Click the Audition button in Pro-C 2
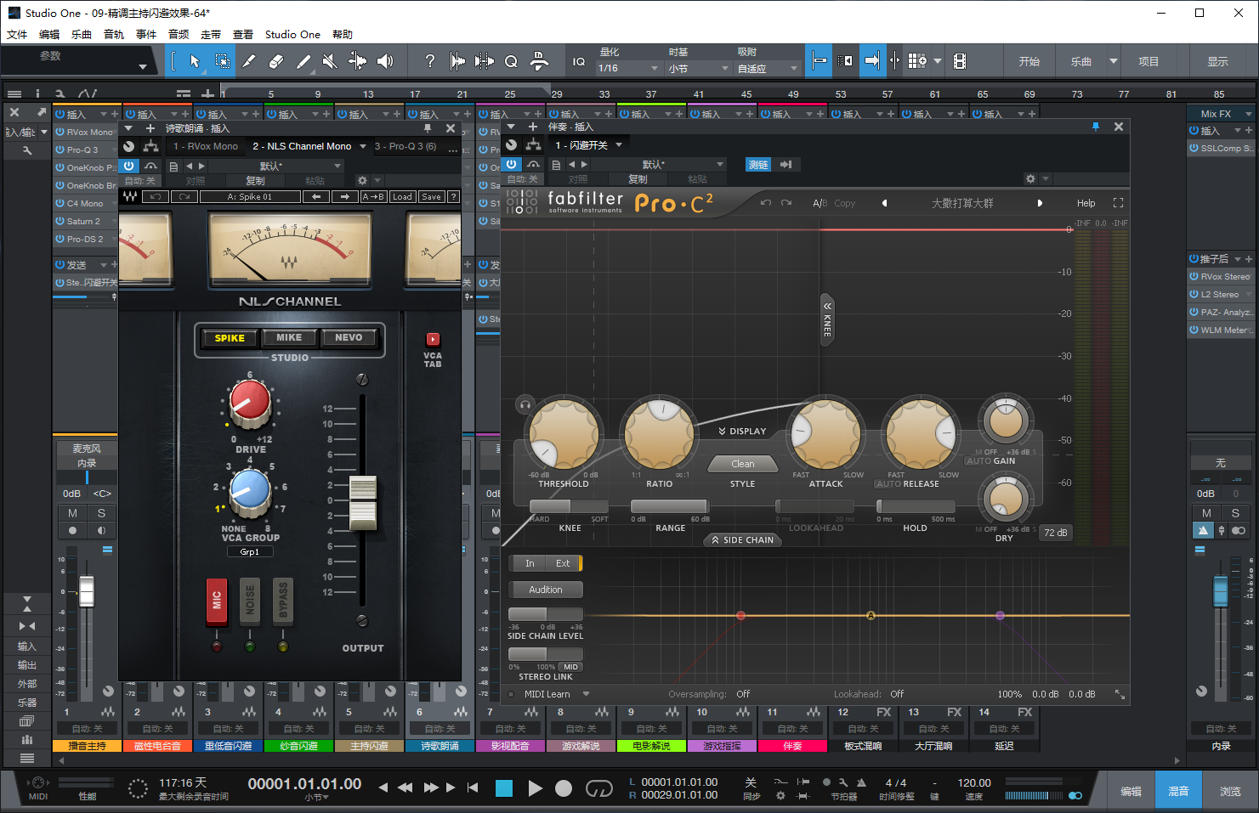The height and width of the screenshot is (813, 1259). [x=545, y=590]
